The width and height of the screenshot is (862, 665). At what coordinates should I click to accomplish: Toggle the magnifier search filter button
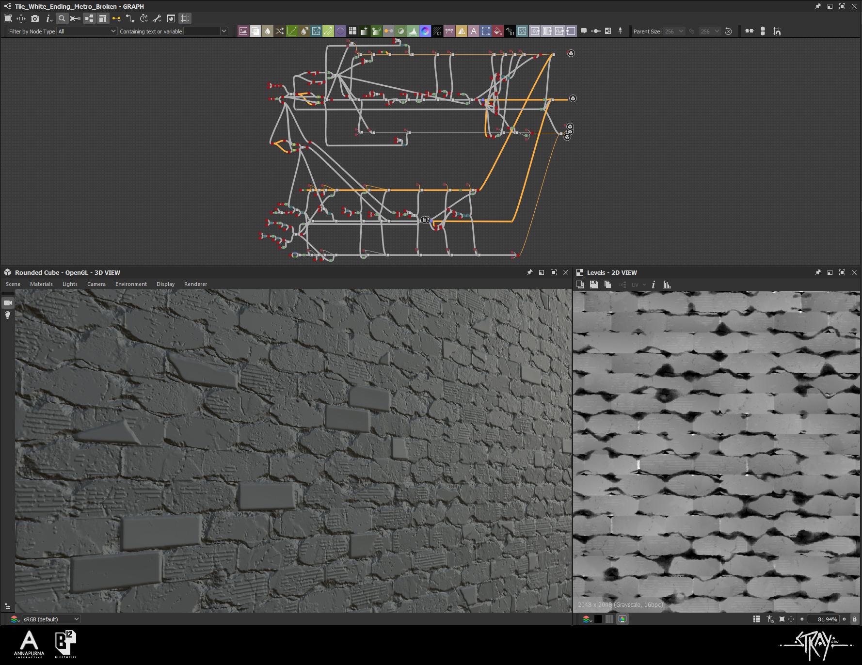point(62,18)
